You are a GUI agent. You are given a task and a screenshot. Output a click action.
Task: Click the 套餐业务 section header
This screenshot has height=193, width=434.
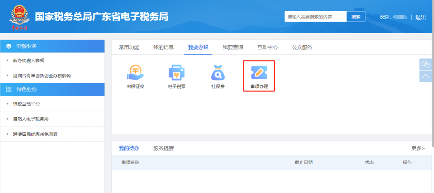pos(52,46)
